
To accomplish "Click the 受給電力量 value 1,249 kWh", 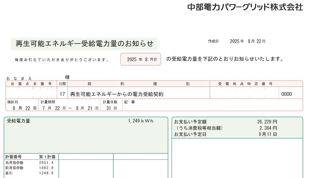I will pos(141,121).
